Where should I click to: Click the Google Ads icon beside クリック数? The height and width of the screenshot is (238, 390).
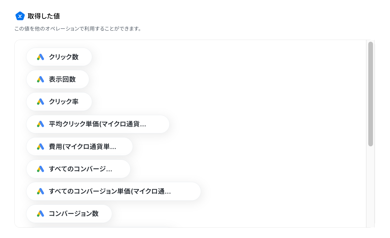pyautogui.click(x=40, y=57)
